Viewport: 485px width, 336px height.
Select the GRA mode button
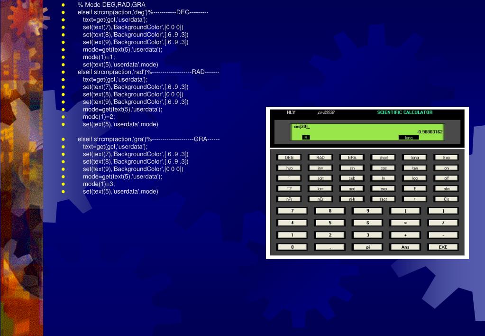(x=352, y=157)
